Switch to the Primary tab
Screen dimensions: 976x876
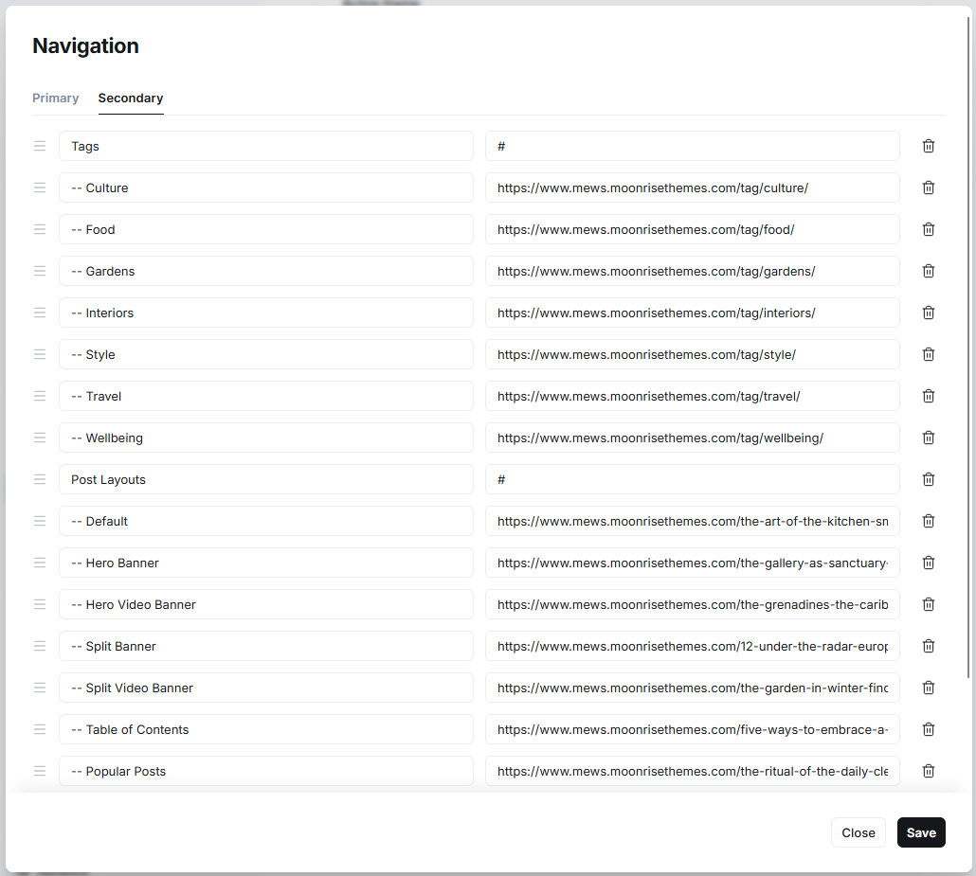(x=55, y=98)
